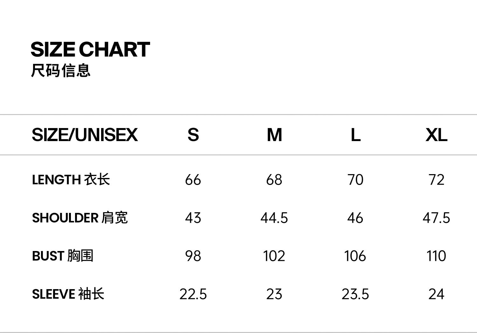Click length value 70 for size L
The width and height of the screenshot is (477, 333).
pyautogui.click(x=355, y=180)
